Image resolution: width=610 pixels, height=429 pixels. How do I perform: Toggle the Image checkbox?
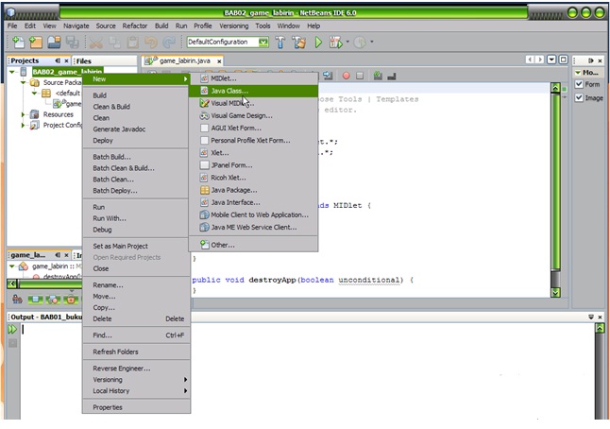coord(579,97)
